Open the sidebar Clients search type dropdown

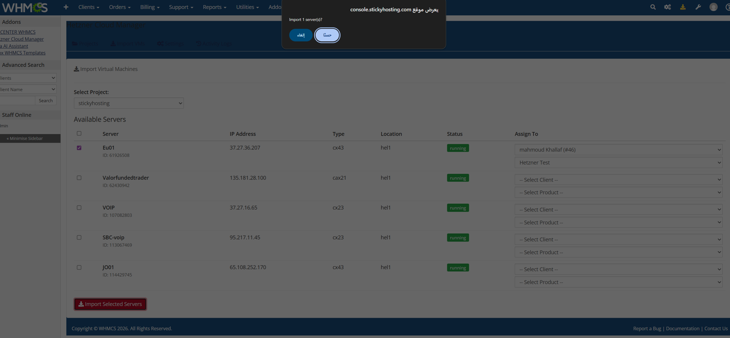pos(28,78)
